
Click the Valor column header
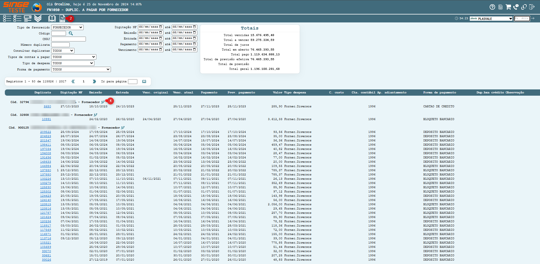278,93
